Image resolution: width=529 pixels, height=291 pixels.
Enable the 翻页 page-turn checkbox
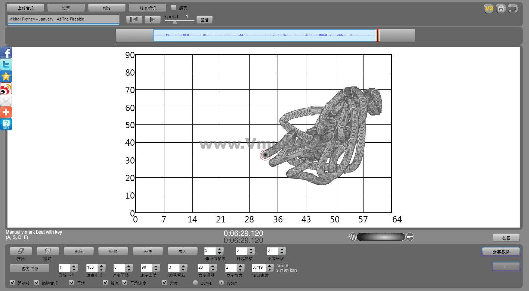click(x=174, y=7)
